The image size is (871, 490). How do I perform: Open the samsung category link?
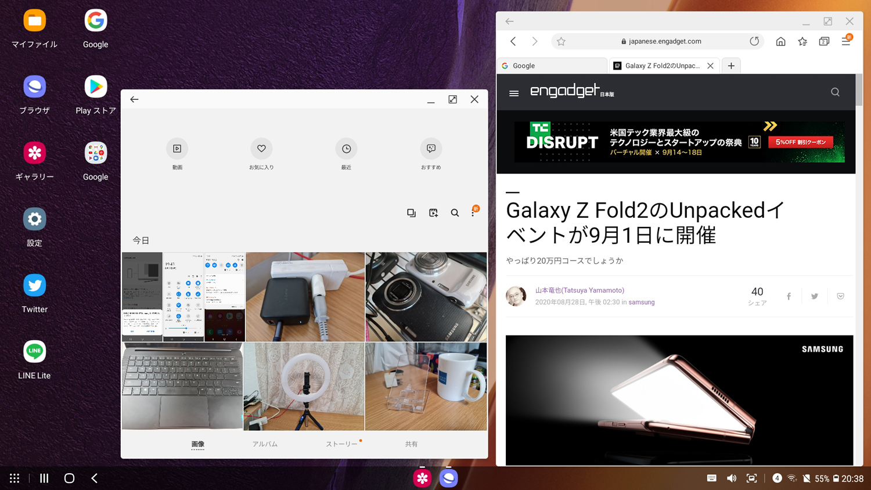(x=642, y=302)
